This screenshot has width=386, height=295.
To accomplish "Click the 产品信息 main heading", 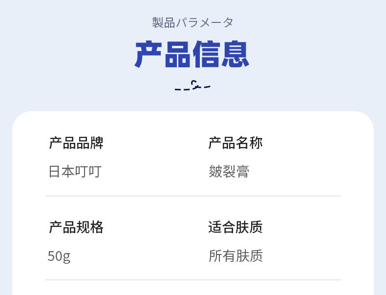I will coord(192,54).
